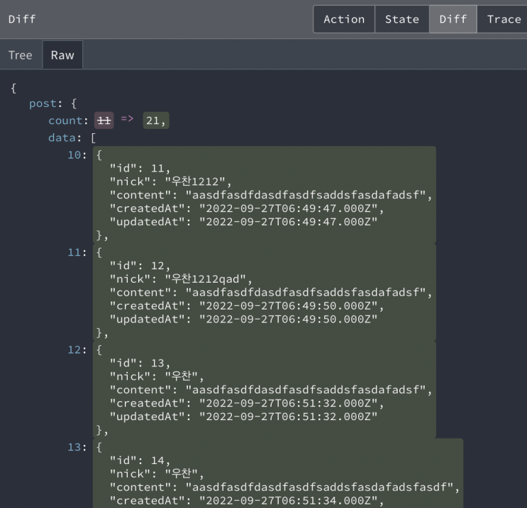Screen dimensions: 527x508
Task: Click the new count value 21
Action: 156,120
